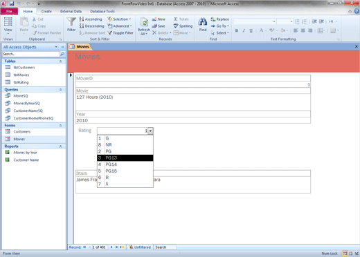Open the tblCustomers table
360x257 pixels.
click(24, 68)
